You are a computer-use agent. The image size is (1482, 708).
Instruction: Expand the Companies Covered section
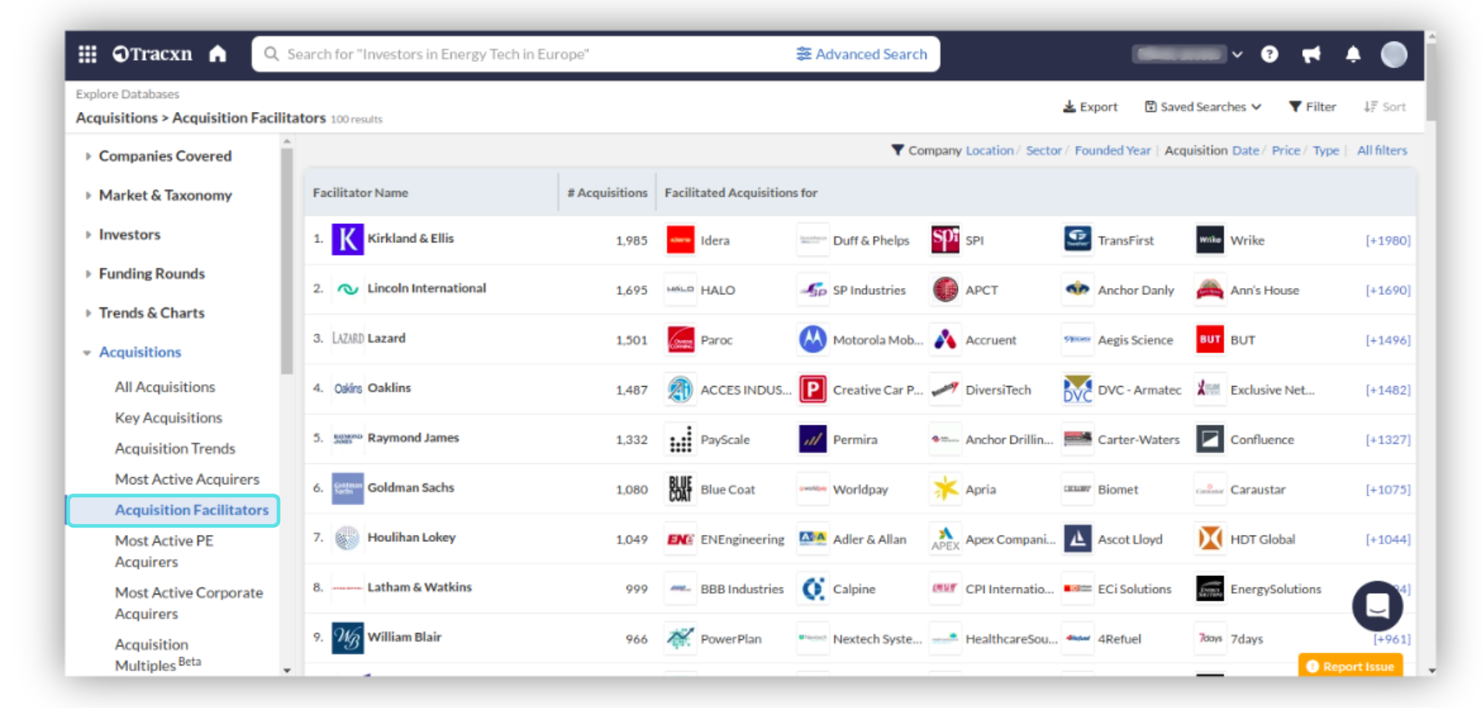tap(164, 156)
